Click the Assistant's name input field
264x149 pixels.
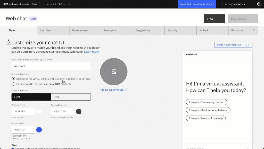tap(51, 66)
